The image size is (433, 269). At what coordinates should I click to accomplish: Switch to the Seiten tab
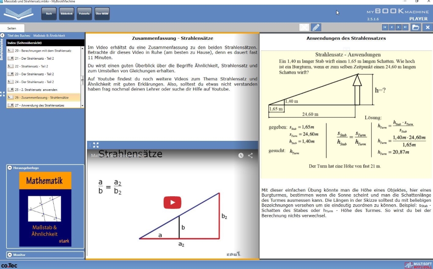tap(12, 28)
